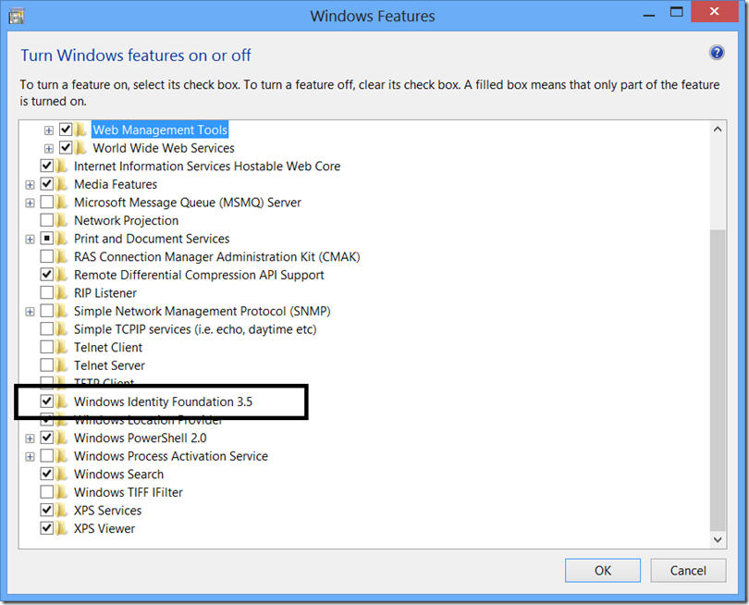Check the RAS Connection Manager Administration Kit box
The image size is (749, 605).
pyautogui.click(x=47, y=256)
